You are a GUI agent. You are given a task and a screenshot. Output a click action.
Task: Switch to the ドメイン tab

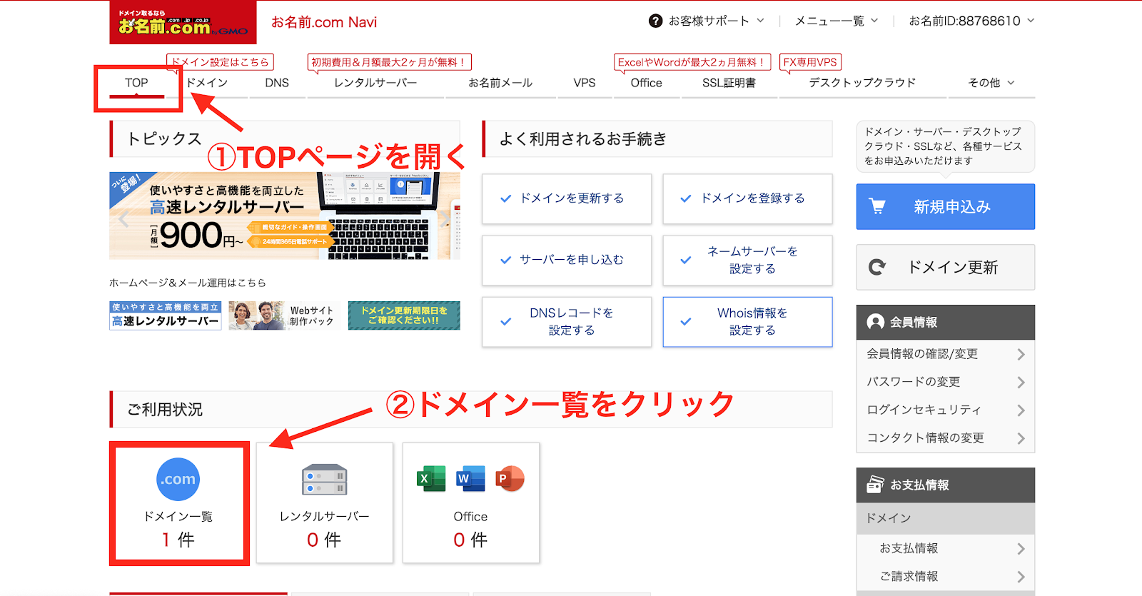point(207,83)
